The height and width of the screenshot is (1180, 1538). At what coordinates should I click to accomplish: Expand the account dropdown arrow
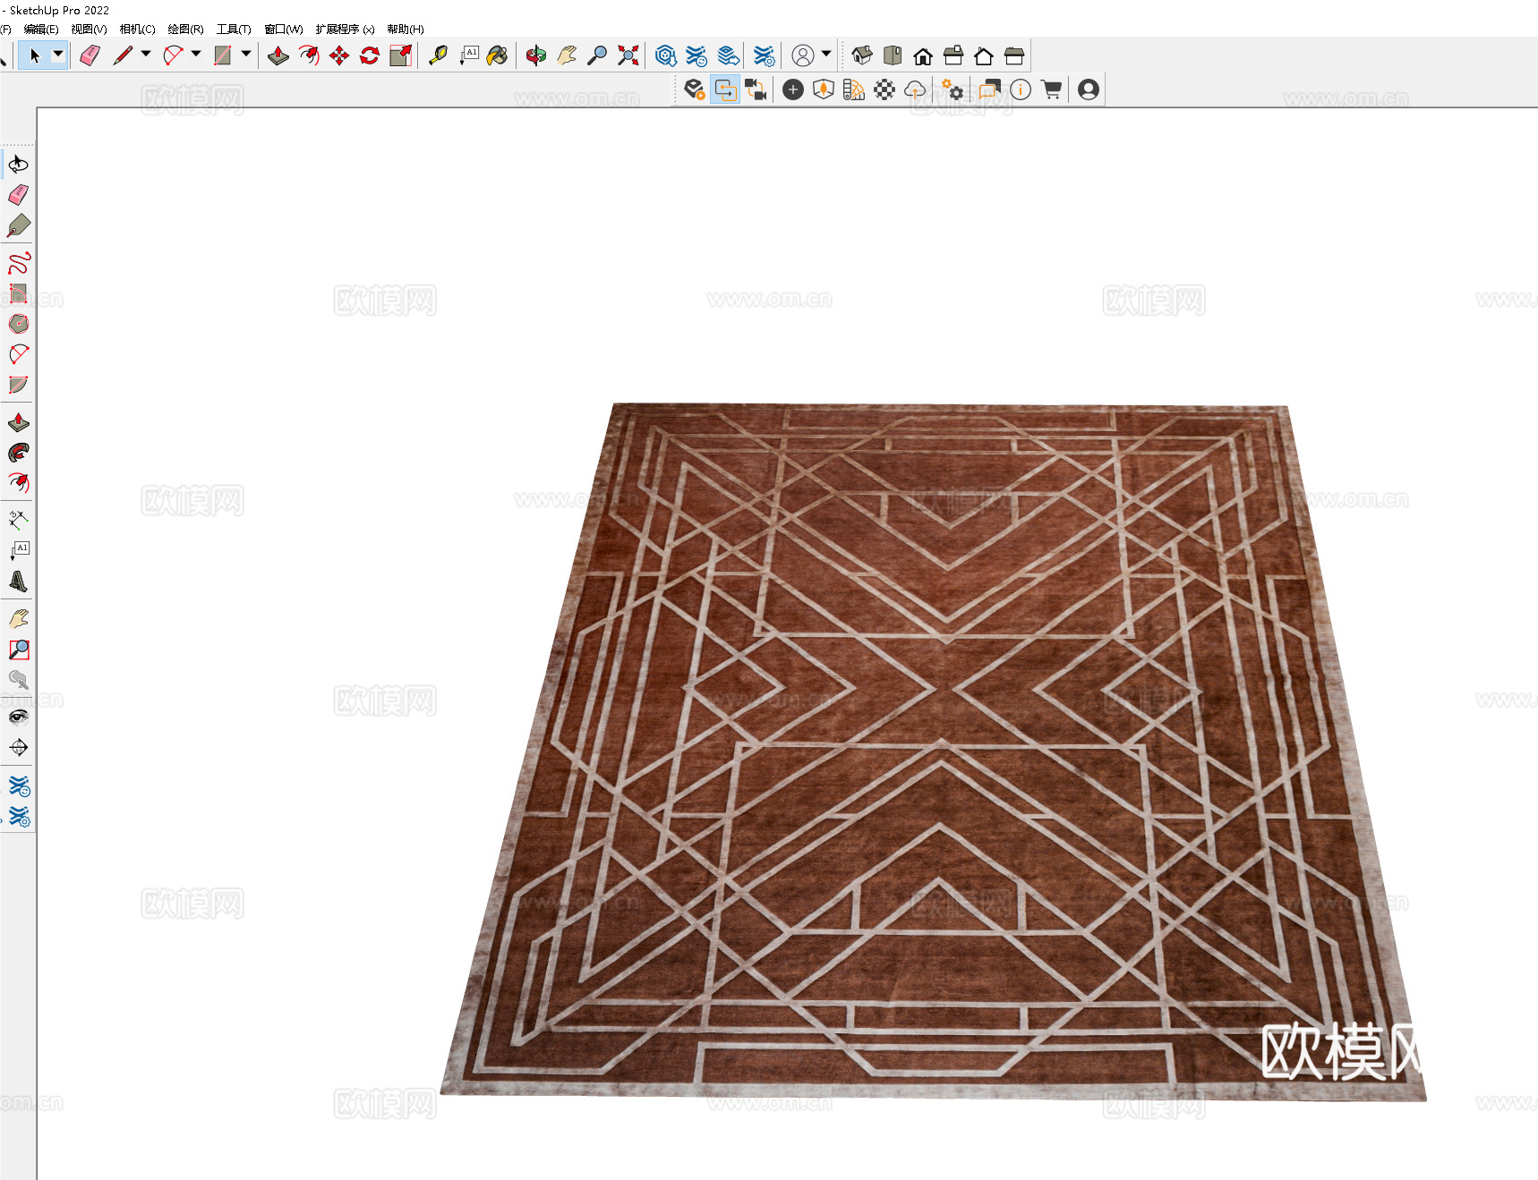pyautogui.click(x=826, y=55)
